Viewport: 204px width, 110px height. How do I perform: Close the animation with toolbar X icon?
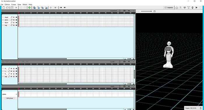(16, 8)
